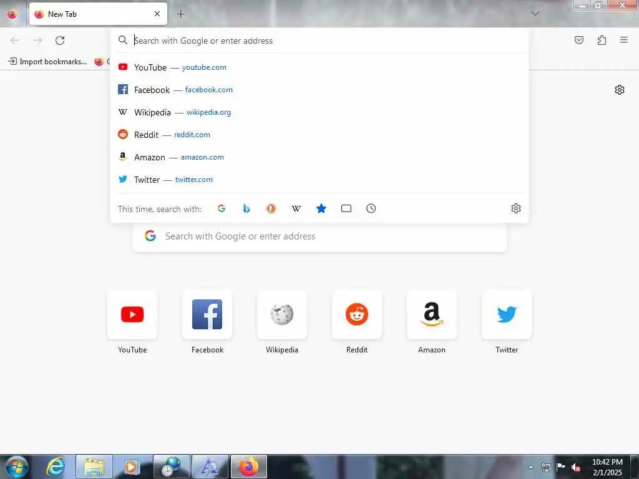Choose YouTube suggestion in address dropdown
639x479 pixels.
319,67
